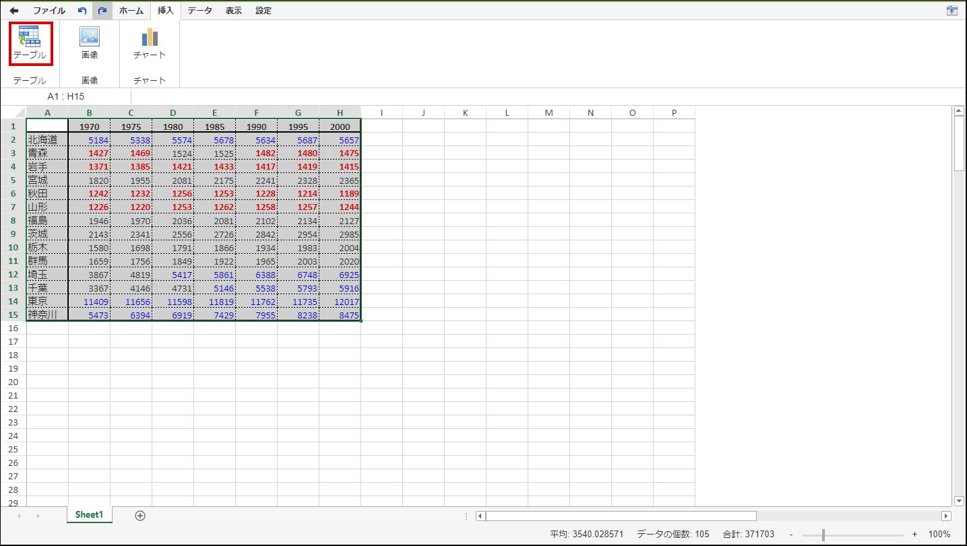This screenshot has height=546, width=967.
Task: Click the cell with value 12017
Action: click(x=340, y=301)
